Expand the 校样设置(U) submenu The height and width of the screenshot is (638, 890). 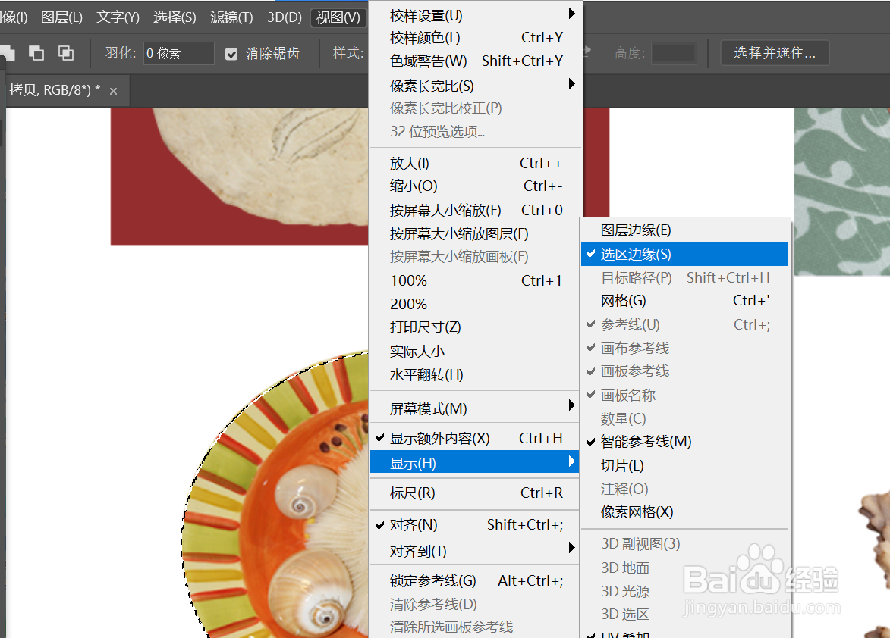click(x=475, y=15)
